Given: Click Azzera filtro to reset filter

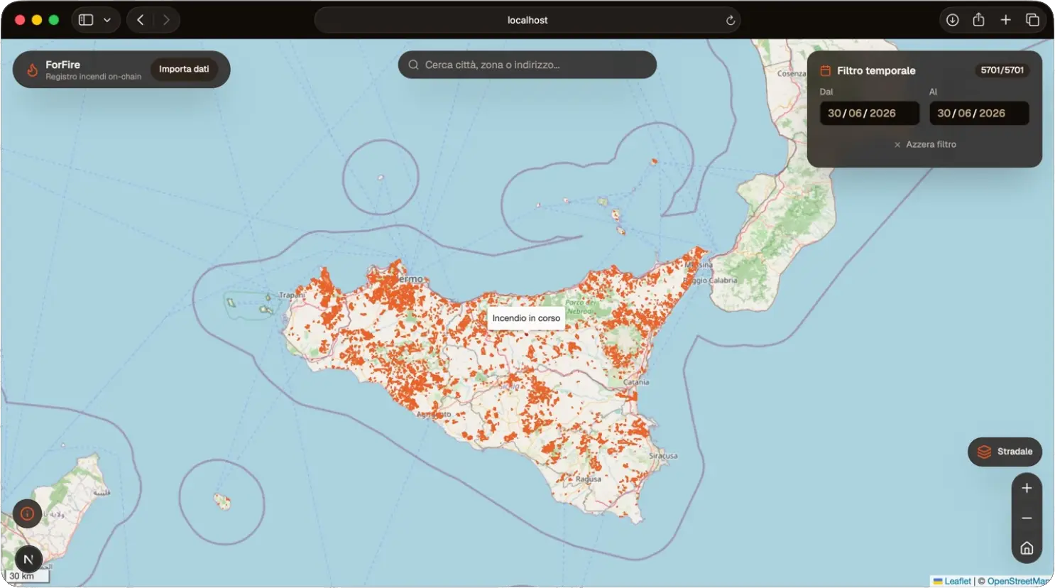Looking at the screenshot, I should click(x=925, y=144).
